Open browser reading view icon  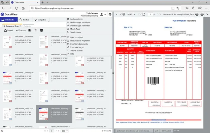tap(173, 8)
